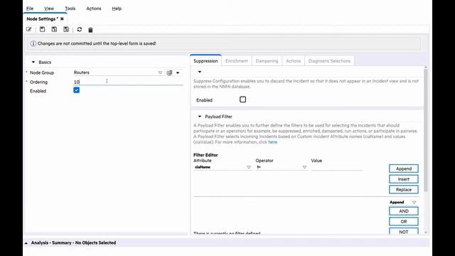The width and height of the screenshot is (455, 256).
Task: Switch to the Enrichment tab
Action: coord(237,61)
